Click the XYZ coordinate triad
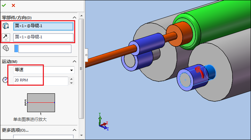The height and width of the screenshot is (140, 251). (103, 122)
